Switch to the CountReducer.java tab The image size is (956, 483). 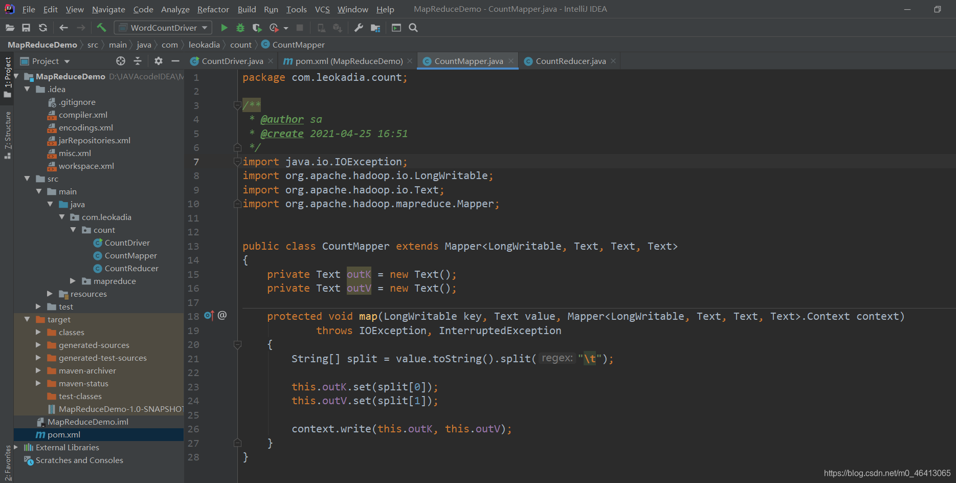click(x=570, y=61)
